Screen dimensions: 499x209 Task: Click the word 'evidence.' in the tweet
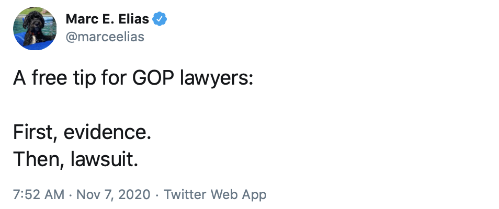[x=108, y=133]
